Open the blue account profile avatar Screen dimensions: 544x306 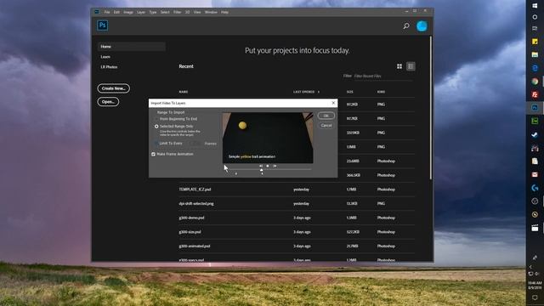pos(422,26)
